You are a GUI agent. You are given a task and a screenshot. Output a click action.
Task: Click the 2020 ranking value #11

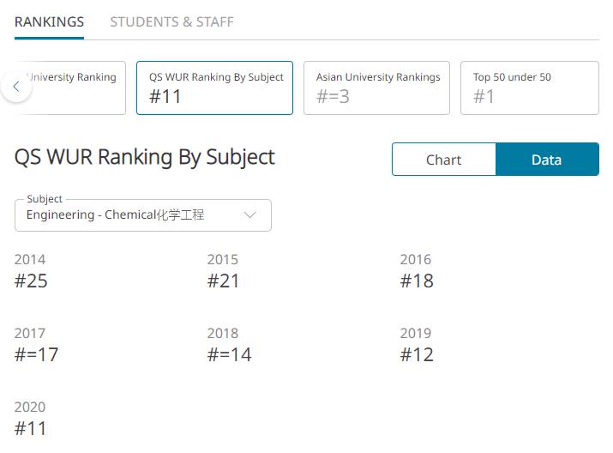pos(31,428)
